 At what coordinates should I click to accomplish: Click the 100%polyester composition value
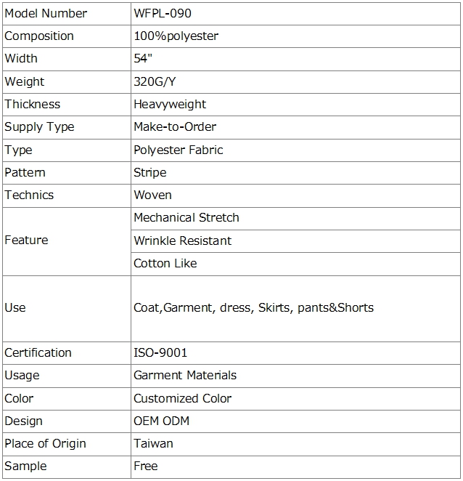pos(176,36)
